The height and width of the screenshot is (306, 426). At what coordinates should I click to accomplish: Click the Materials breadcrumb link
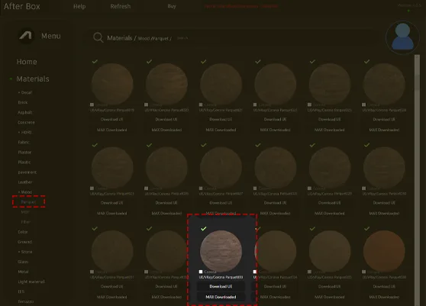coord(120,38)
